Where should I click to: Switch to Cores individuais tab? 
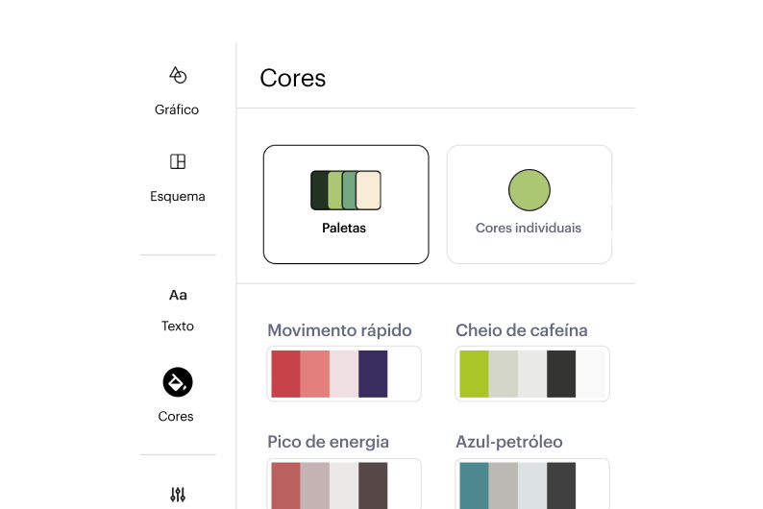click(529, 205)
